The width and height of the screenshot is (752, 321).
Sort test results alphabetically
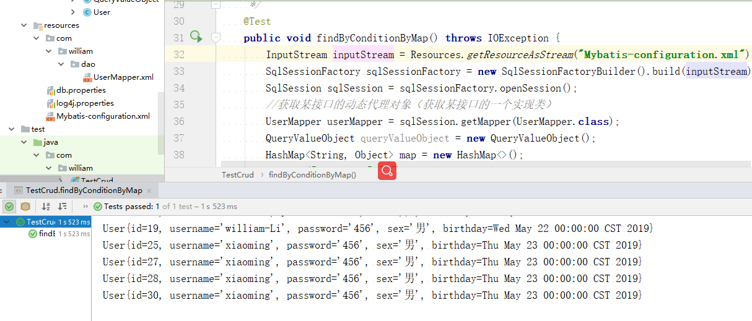46,207
